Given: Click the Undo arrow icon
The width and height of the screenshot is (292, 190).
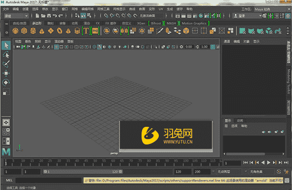Looking at the screenshot, I should point(55,16).
